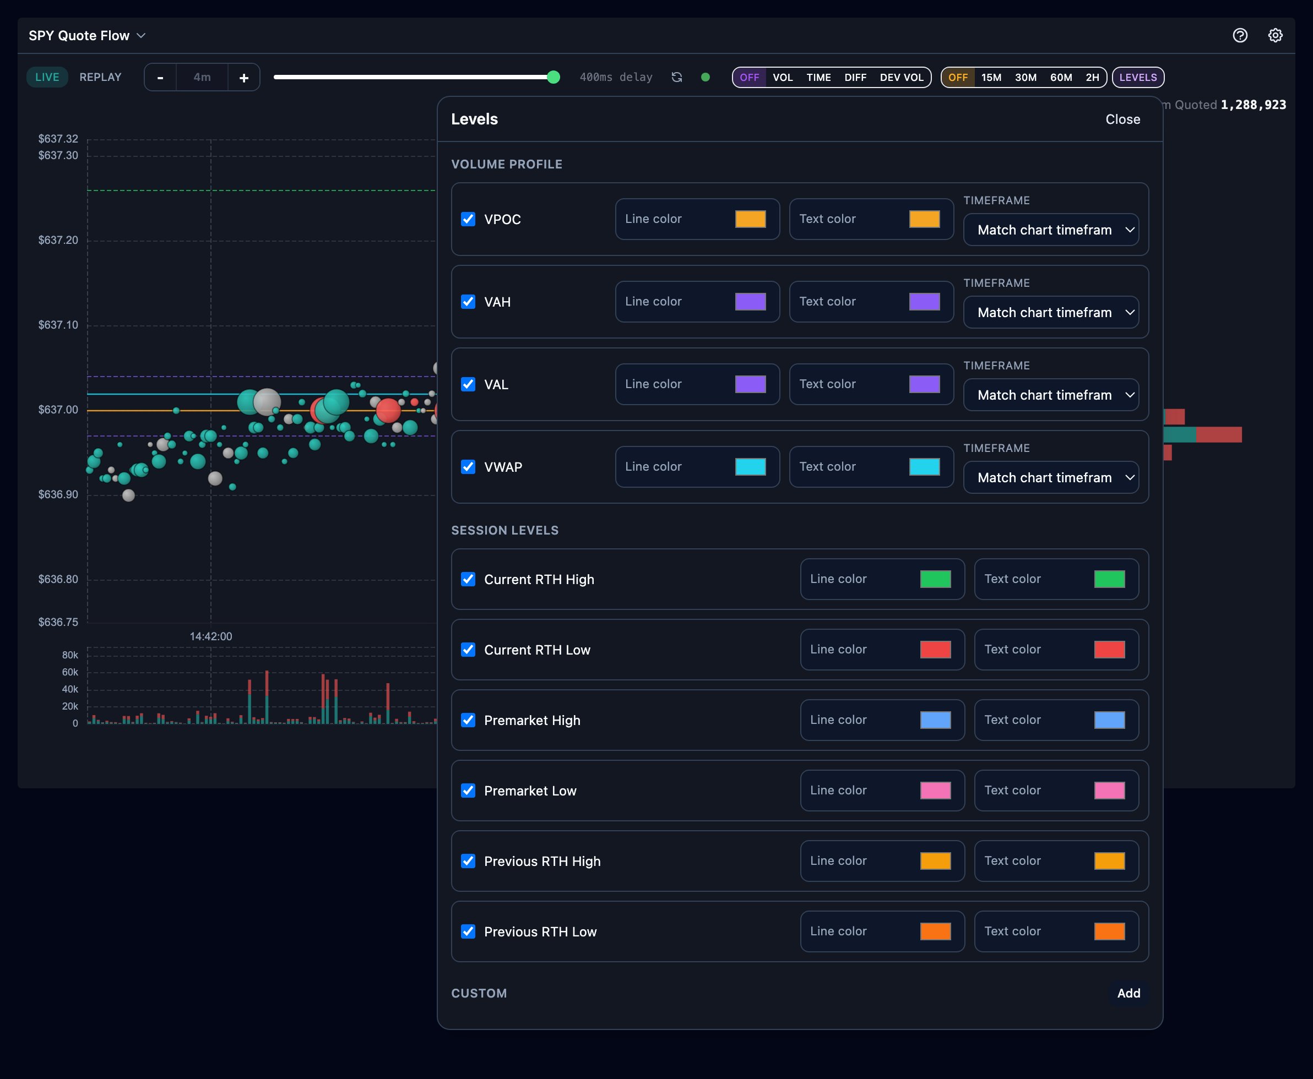Image resolution: width=1313 pixels, height=1079 pixels.
Task: Open the help question mark icon
Action: point(1240,35)
